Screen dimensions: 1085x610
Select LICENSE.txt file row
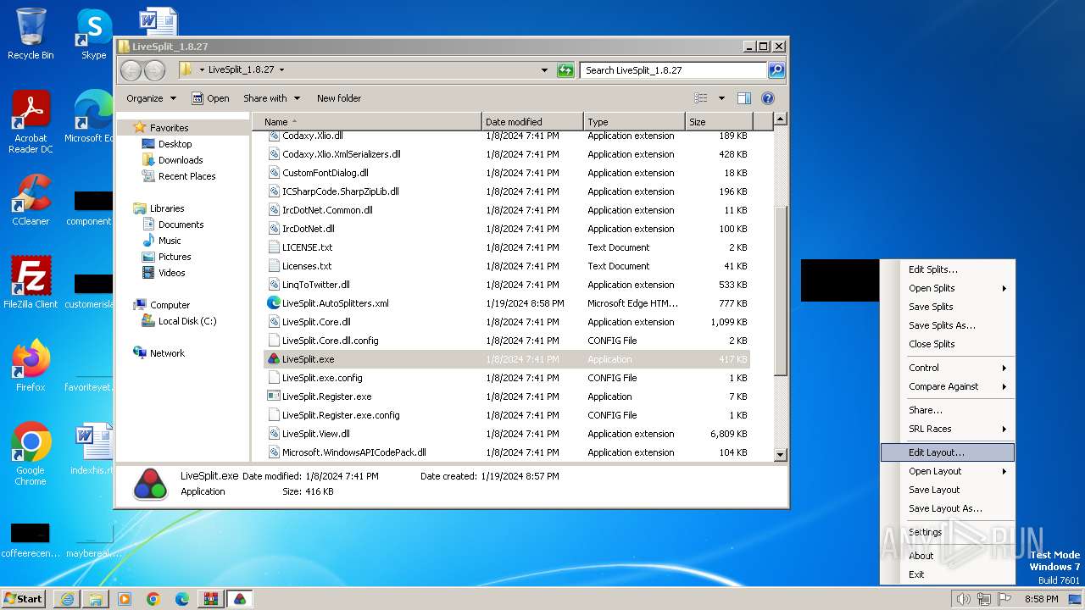click(507, 247)
